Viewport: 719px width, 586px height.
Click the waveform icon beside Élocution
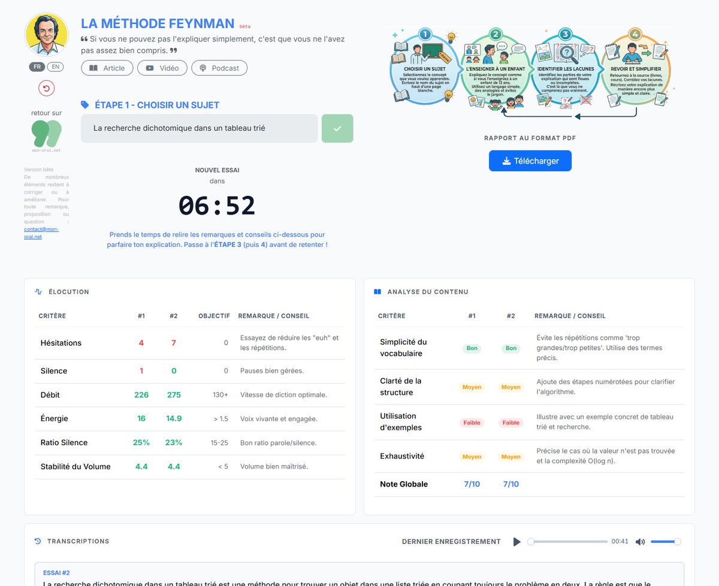pyautogui.click(x=37, y=292)
